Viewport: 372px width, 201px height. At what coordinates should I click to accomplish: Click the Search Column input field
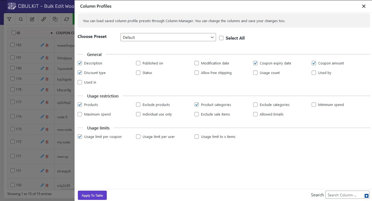pos(344,195)
